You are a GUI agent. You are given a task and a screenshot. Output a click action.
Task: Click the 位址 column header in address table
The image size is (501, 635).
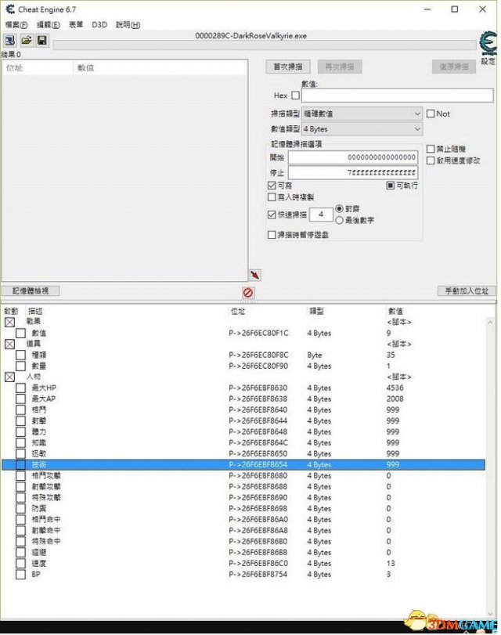point(238,312)
